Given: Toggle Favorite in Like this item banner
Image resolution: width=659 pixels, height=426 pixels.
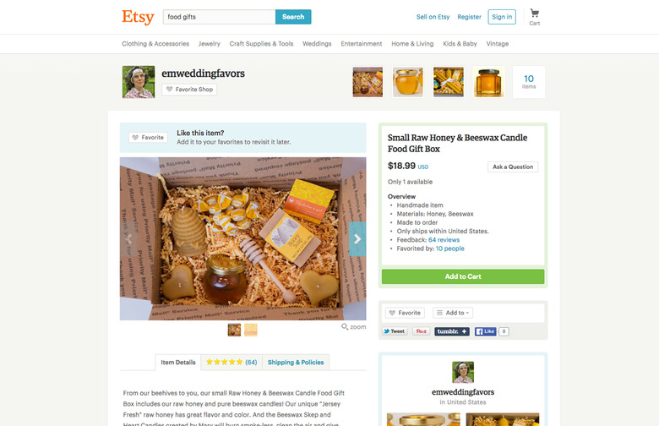Looking at the screenshot, I should pos(148,138).
